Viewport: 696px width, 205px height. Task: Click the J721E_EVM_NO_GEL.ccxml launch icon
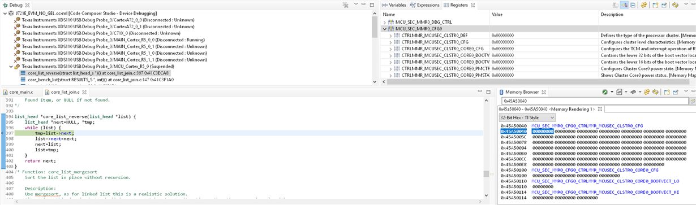click(x=11, y=12)
